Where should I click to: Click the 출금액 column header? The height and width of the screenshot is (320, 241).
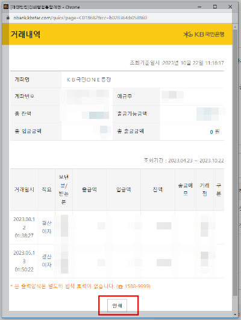point(89,190)
